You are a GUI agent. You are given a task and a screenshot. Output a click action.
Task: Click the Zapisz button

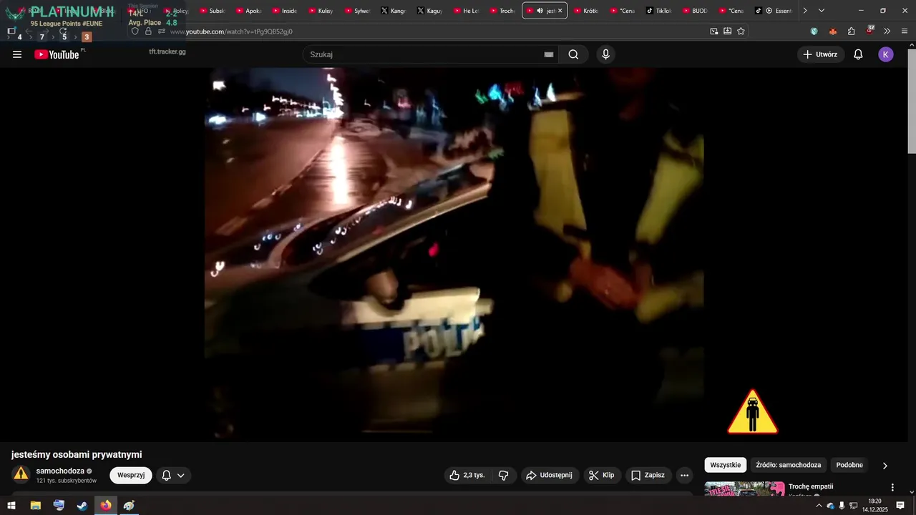[648, 475]
